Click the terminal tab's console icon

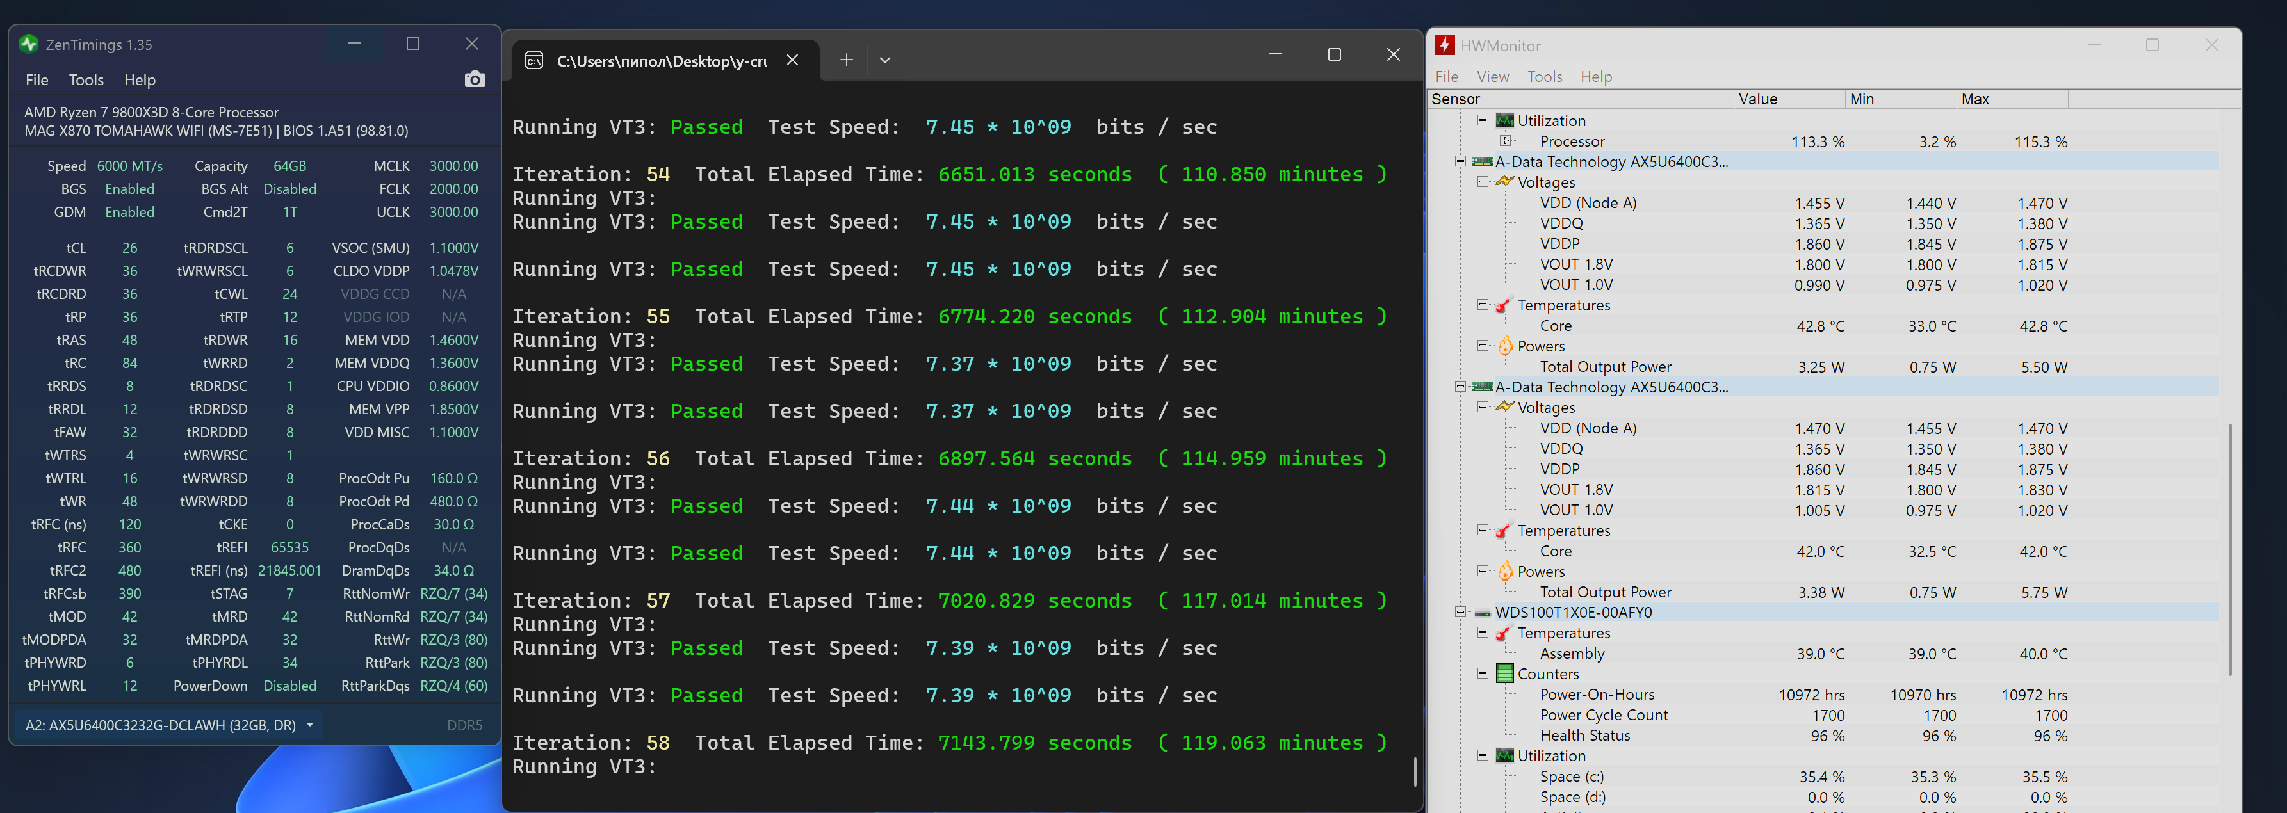[535, 60]
